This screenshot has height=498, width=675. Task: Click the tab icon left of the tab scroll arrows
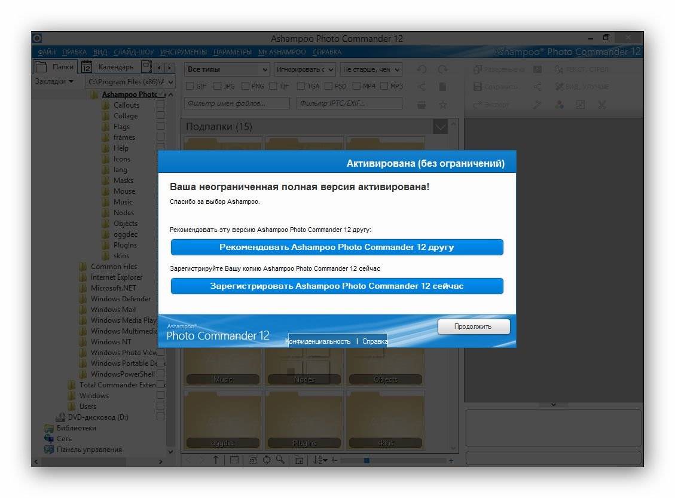[146, 67]
